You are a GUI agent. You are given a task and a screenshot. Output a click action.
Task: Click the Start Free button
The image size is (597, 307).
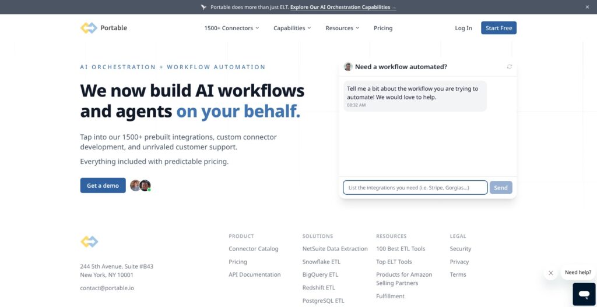499,28
